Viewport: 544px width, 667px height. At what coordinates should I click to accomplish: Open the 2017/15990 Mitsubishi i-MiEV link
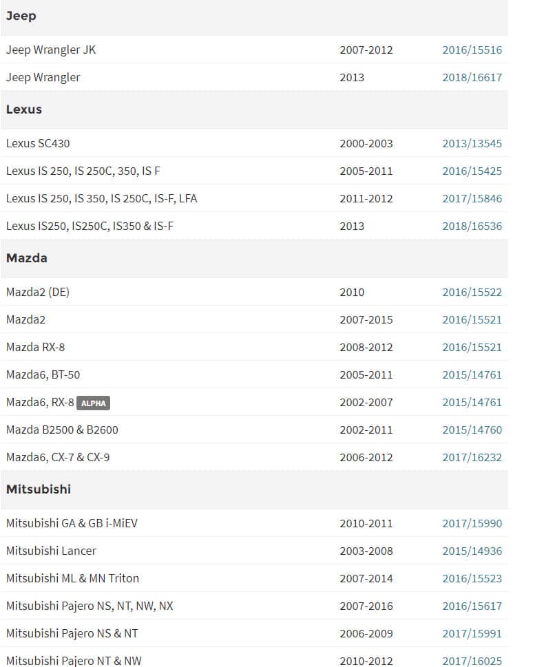tap(472, 523)
